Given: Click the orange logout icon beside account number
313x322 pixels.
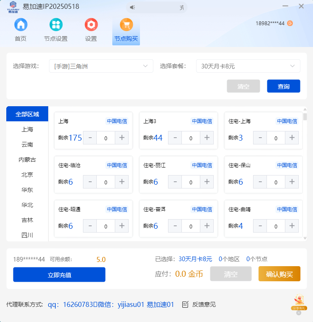Looking at the screenshot, I should 290,23.
